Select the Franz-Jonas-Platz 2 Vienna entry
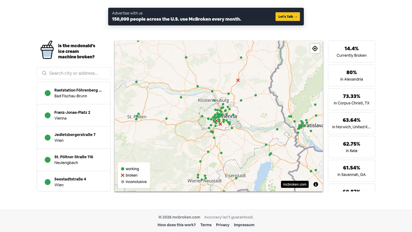The height and width of the screenshot is (232, 412). point(74,115)
